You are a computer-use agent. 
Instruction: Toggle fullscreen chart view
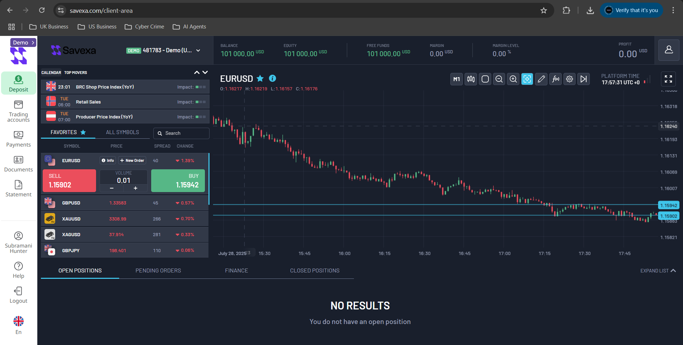pyautogui.click(x=668, y=79)
